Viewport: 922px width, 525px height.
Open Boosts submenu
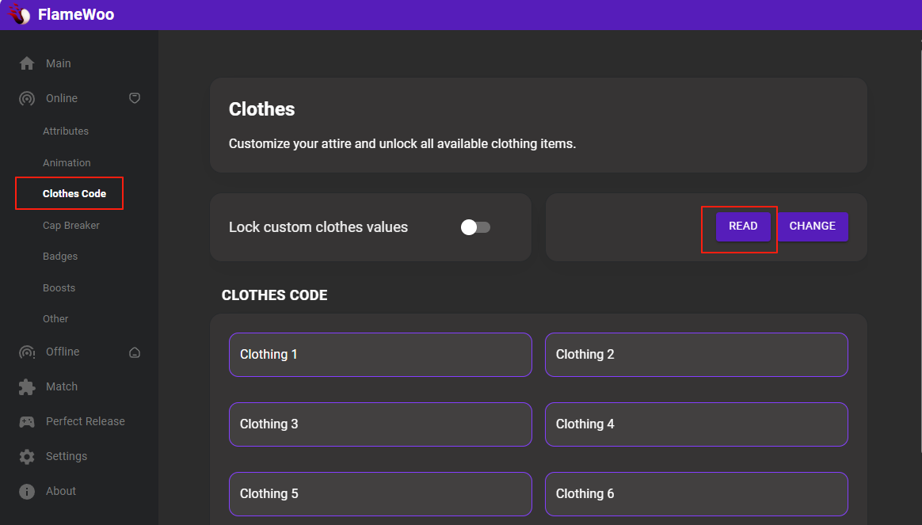point(59,288)
